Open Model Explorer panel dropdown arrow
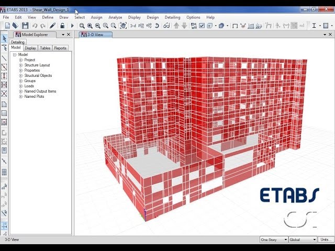Image resolution: width=335 pixels, height=251 pixels. coord(63,35)
